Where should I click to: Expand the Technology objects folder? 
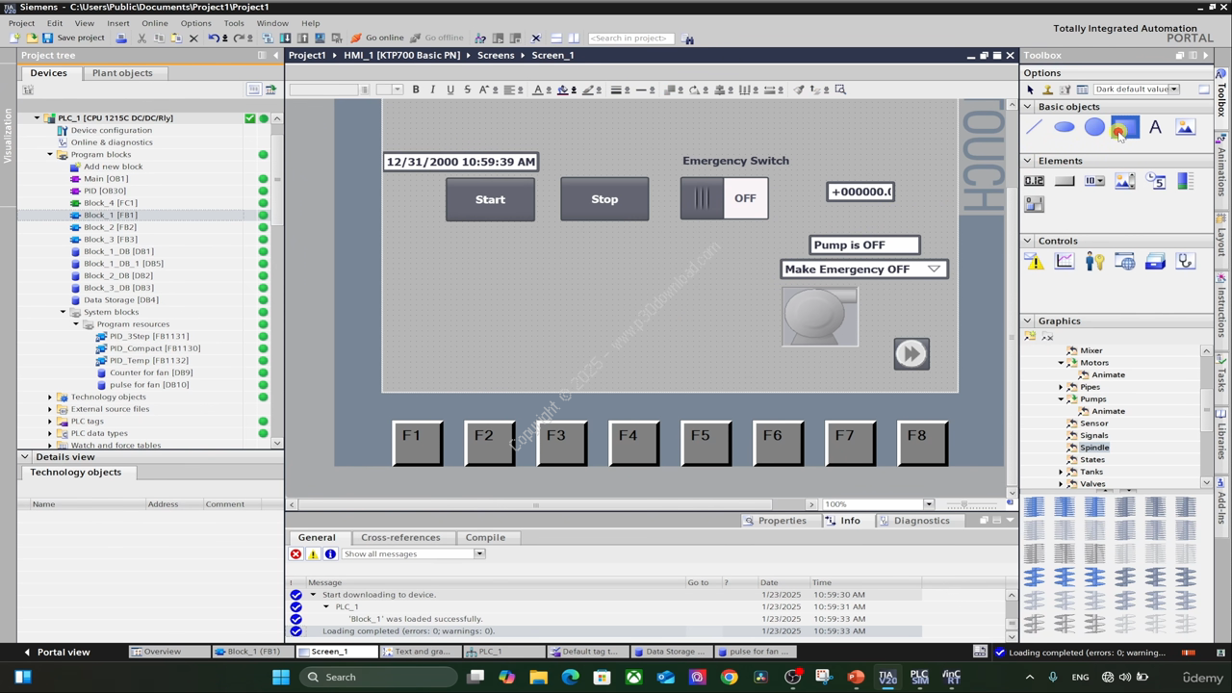[50, 397]
